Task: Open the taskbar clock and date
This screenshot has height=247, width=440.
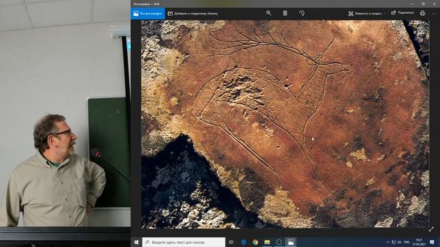Action: 419,242
